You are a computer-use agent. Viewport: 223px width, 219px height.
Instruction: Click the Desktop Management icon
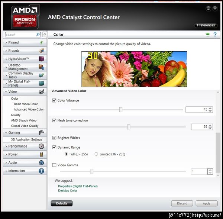point(42,67)
